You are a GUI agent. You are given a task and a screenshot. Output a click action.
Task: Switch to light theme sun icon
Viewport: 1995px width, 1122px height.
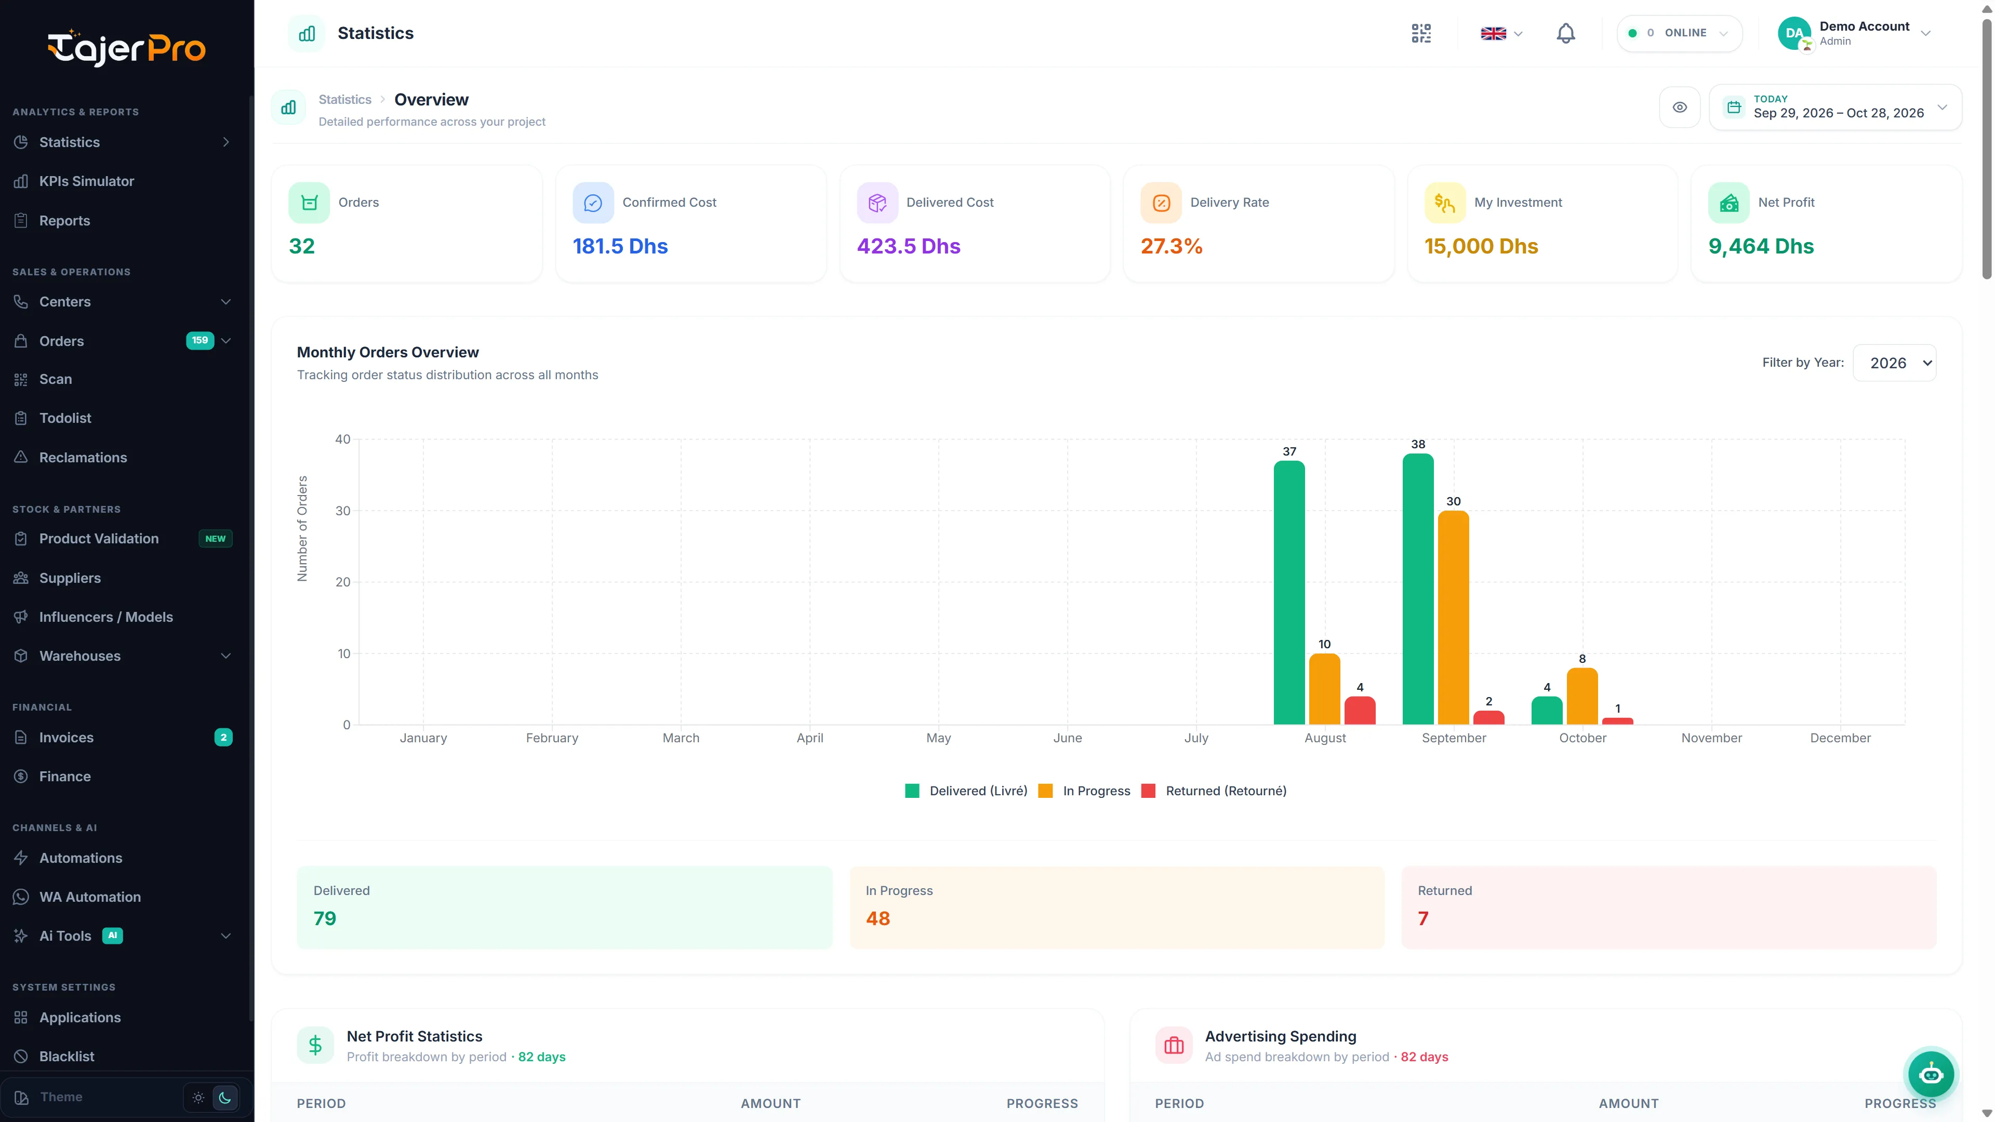[x=198, y=1097]
